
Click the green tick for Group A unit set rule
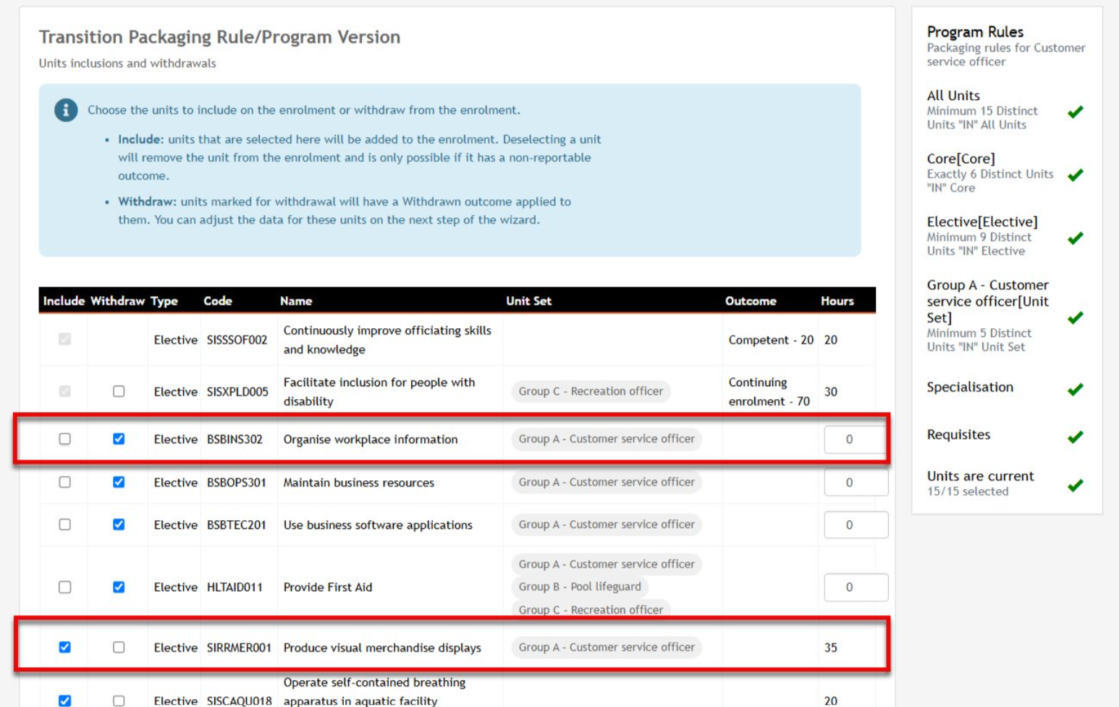1076,317
